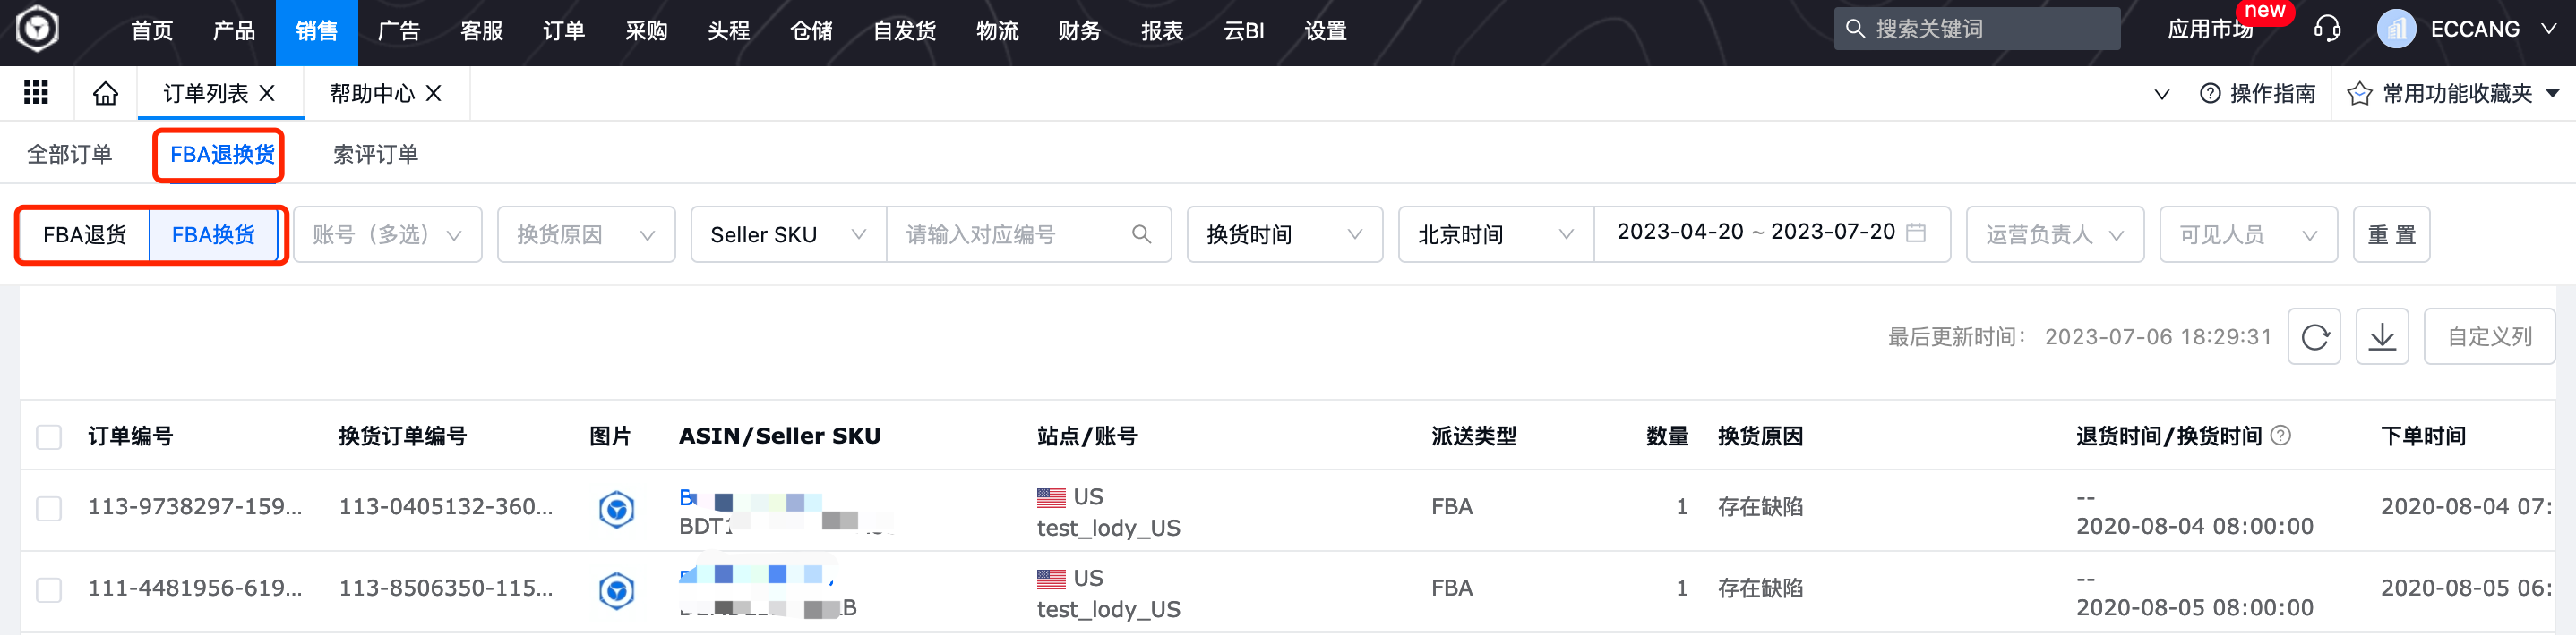Screen dimensions: 2576x635
Task: Open the 北京时间 timezone dropdown
Action: [x=1493, y=233]
